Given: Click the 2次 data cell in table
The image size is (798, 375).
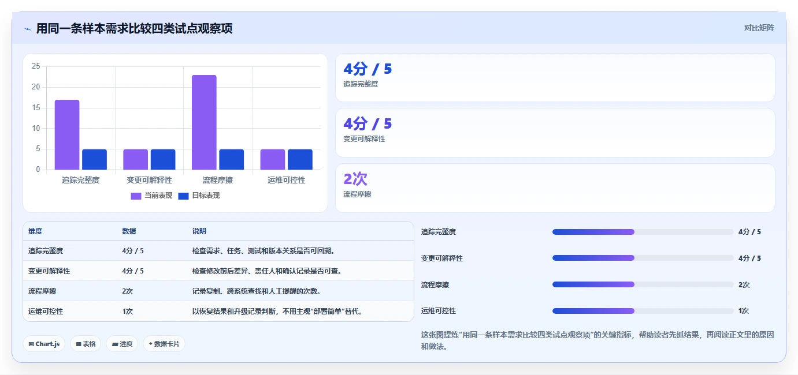Looking at the screenshot, I should point(128,291).
